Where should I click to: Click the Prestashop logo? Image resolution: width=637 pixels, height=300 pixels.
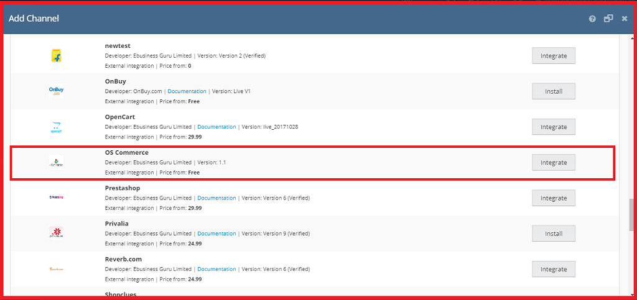(x=57, y=198)
